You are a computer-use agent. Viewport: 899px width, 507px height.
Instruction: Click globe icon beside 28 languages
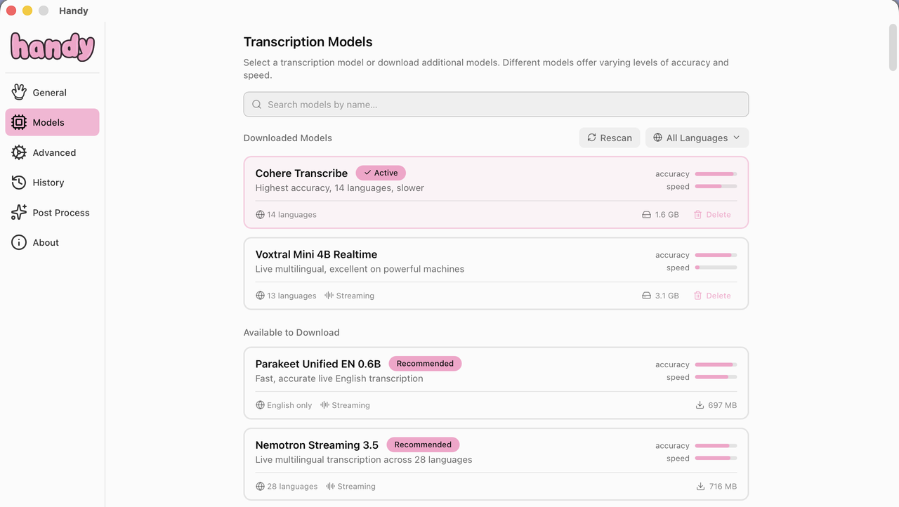[260, 486]
